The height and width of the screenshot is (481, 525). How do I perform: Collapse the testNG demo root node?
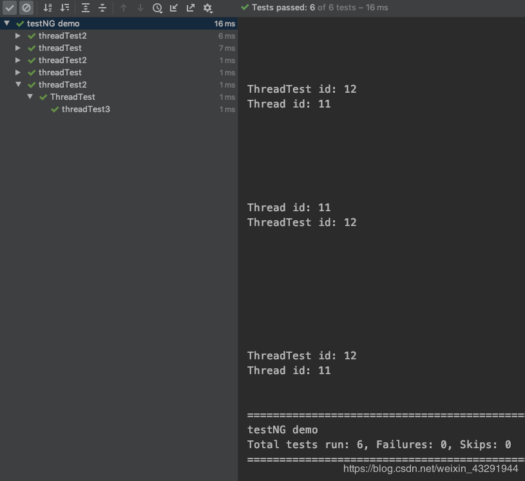click(6, 24)
